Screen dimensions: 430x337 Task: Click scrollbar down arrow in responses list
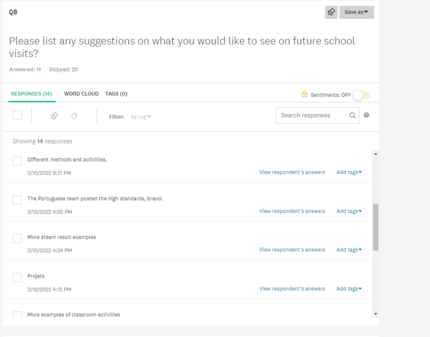click(376, 314)
